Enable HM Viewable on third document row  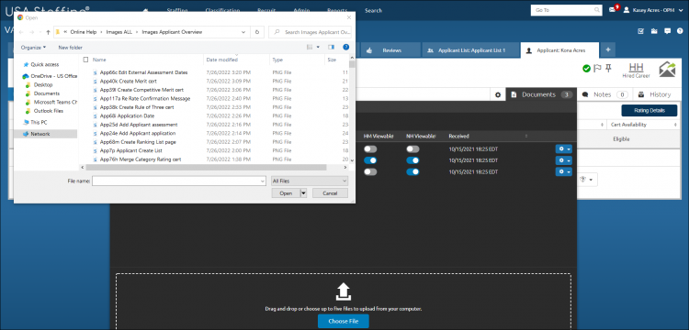point(370,171)
